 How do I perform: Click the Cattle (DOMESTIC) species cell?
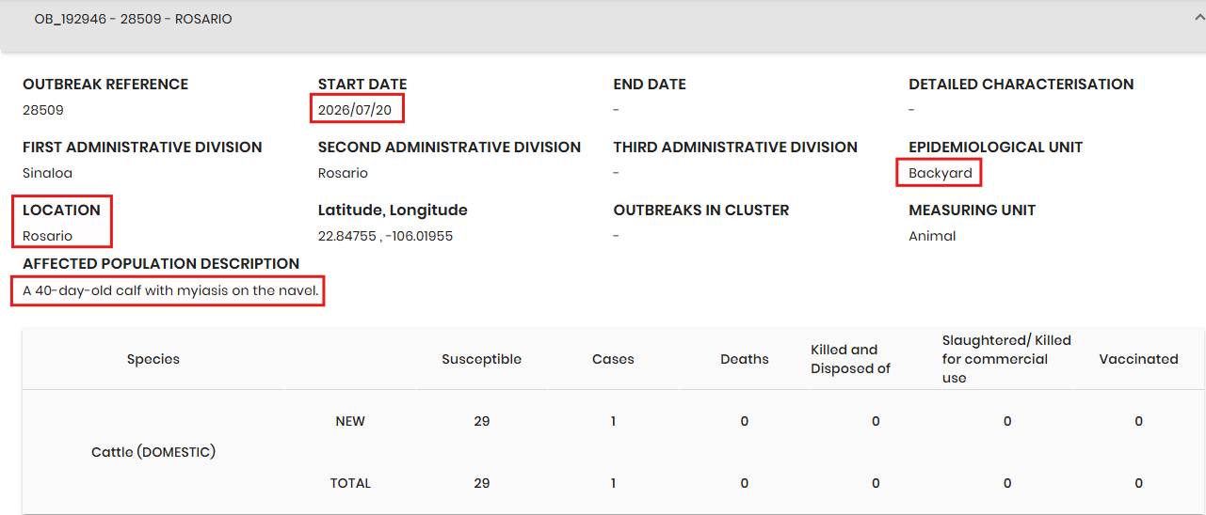pyautogui.click(x=153, y=452)
